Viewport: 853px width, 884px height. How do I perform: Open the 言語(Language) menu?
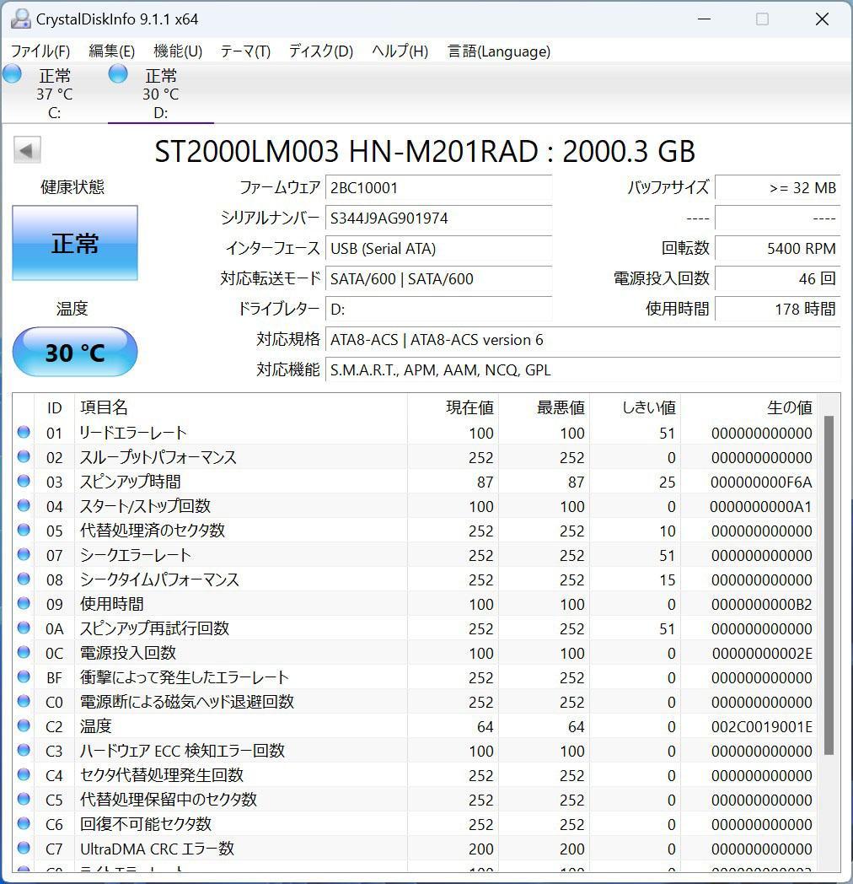499,51
